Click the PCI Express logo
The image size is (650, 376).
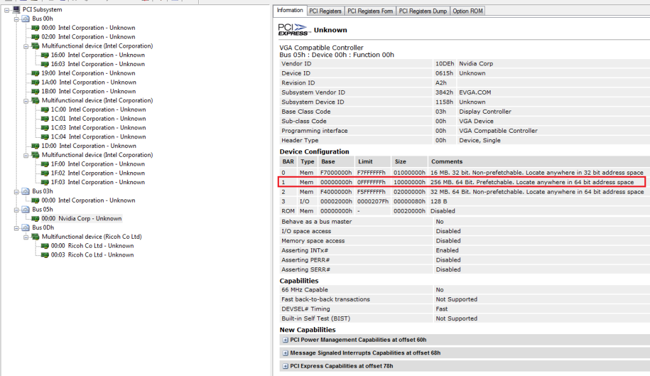tap(293, 29)
